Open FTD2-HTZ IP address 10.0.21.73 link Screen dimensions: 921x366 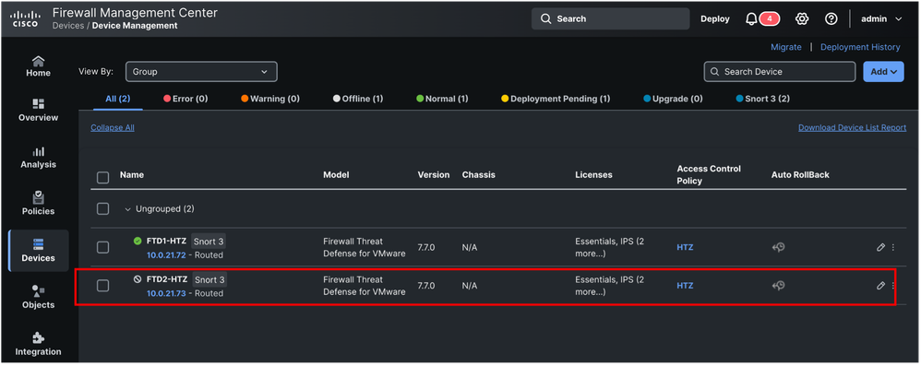click(166, 293)
